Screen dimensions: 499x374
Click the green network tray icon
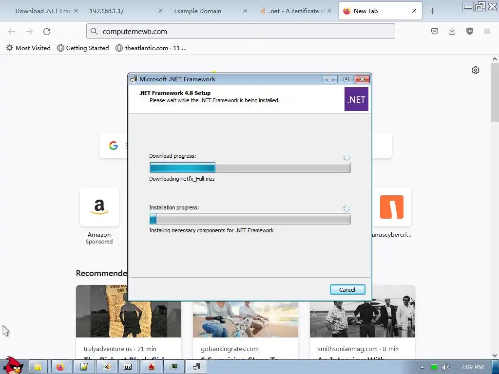pos(434,367)
